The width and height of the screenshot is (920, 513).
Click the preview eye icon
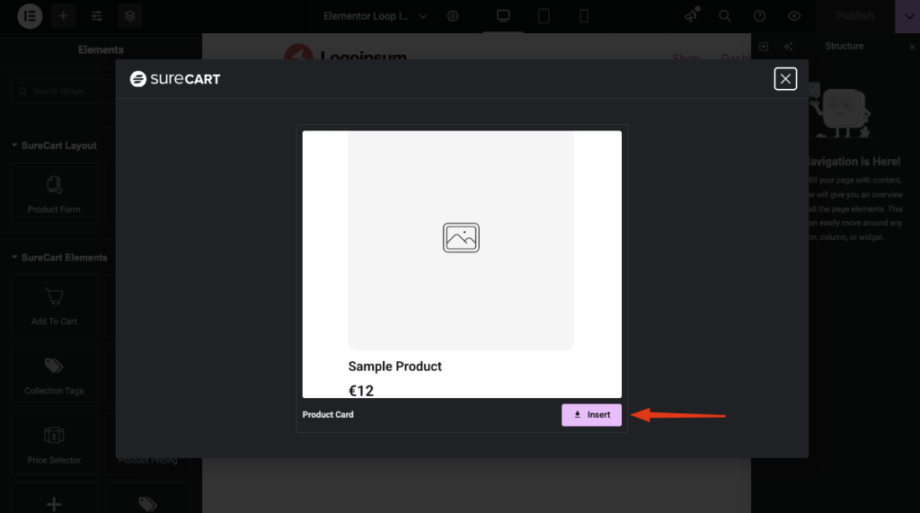[x=793, y=16]
